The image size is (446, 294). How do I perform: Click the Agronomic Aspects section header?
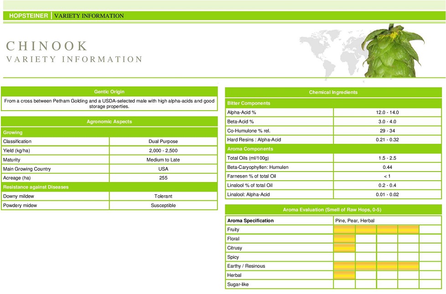click(x=109, y=122)
